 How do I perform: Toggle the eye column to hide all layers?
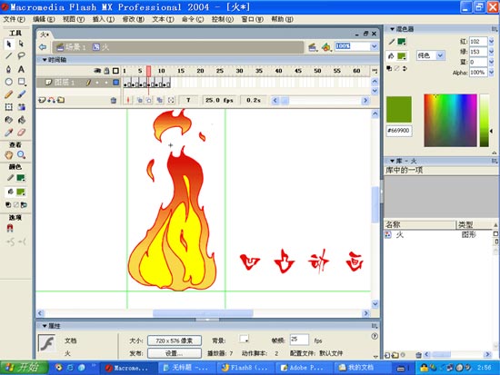click(x=97, y=71)
